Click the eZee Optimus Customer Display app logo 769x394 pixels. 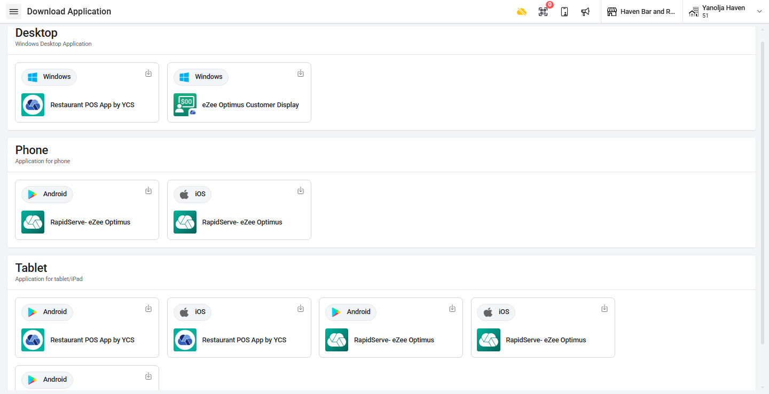(x=185, y=105)
